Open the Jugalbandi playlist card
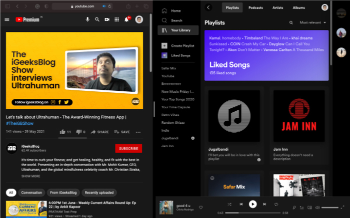 [x=234, y=126]
